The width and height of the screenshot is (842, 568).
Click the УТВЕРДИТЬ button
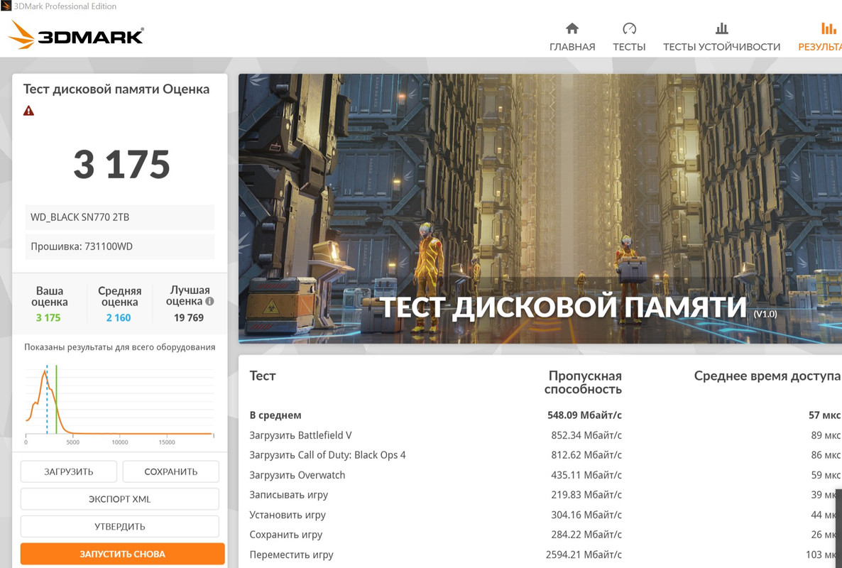[120, 526]
